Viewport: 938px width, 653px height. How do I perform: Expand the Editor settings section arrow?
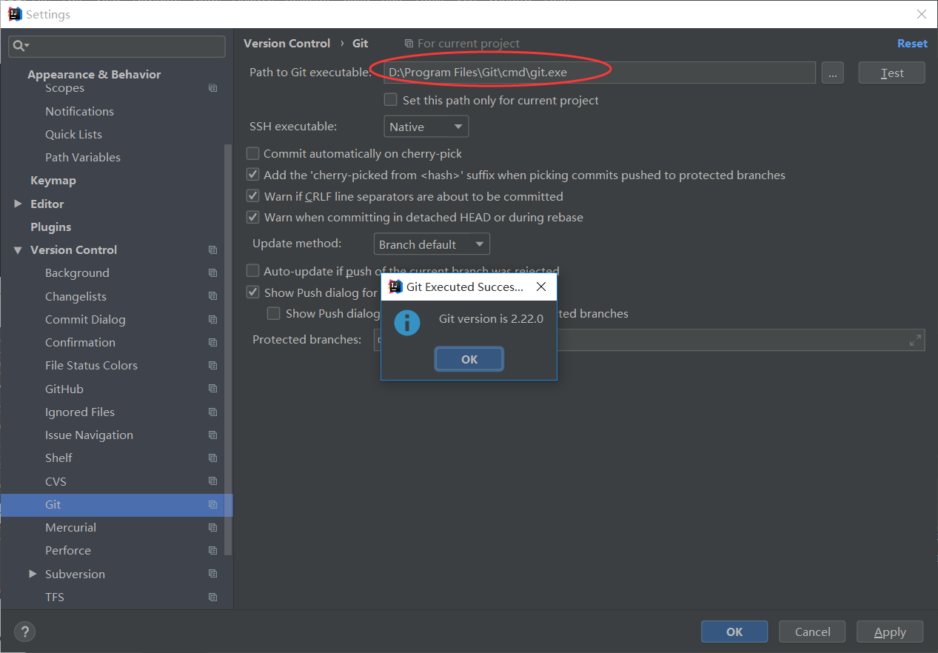tap(18, 204)
